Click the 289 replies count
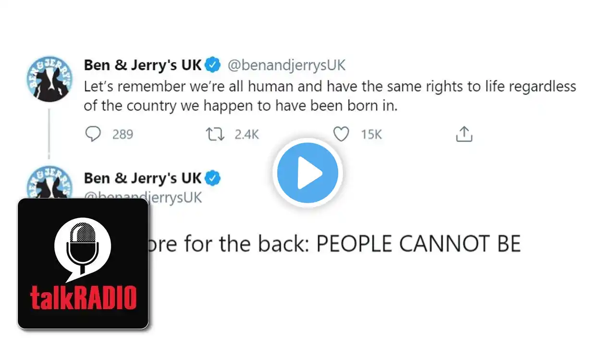The width and height of the screenshot is (615, 346). click(x=123, y=135)
